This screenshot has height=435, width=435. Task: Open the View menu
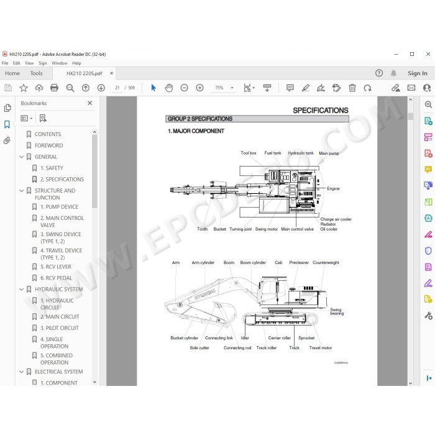point(29,63)
